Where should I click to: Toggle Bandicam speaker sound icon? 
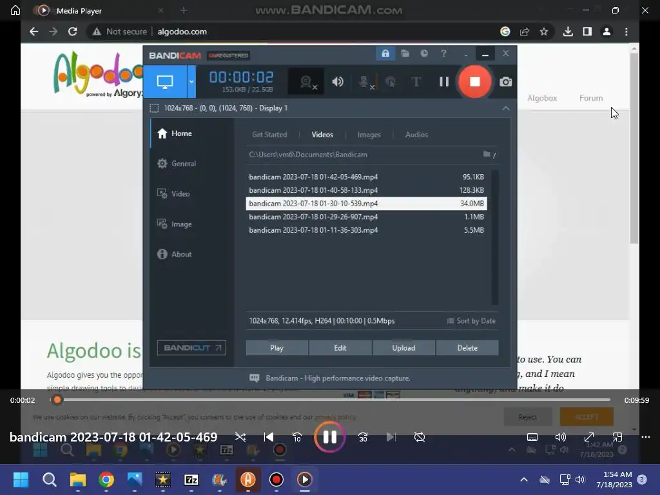coord(338,82)
